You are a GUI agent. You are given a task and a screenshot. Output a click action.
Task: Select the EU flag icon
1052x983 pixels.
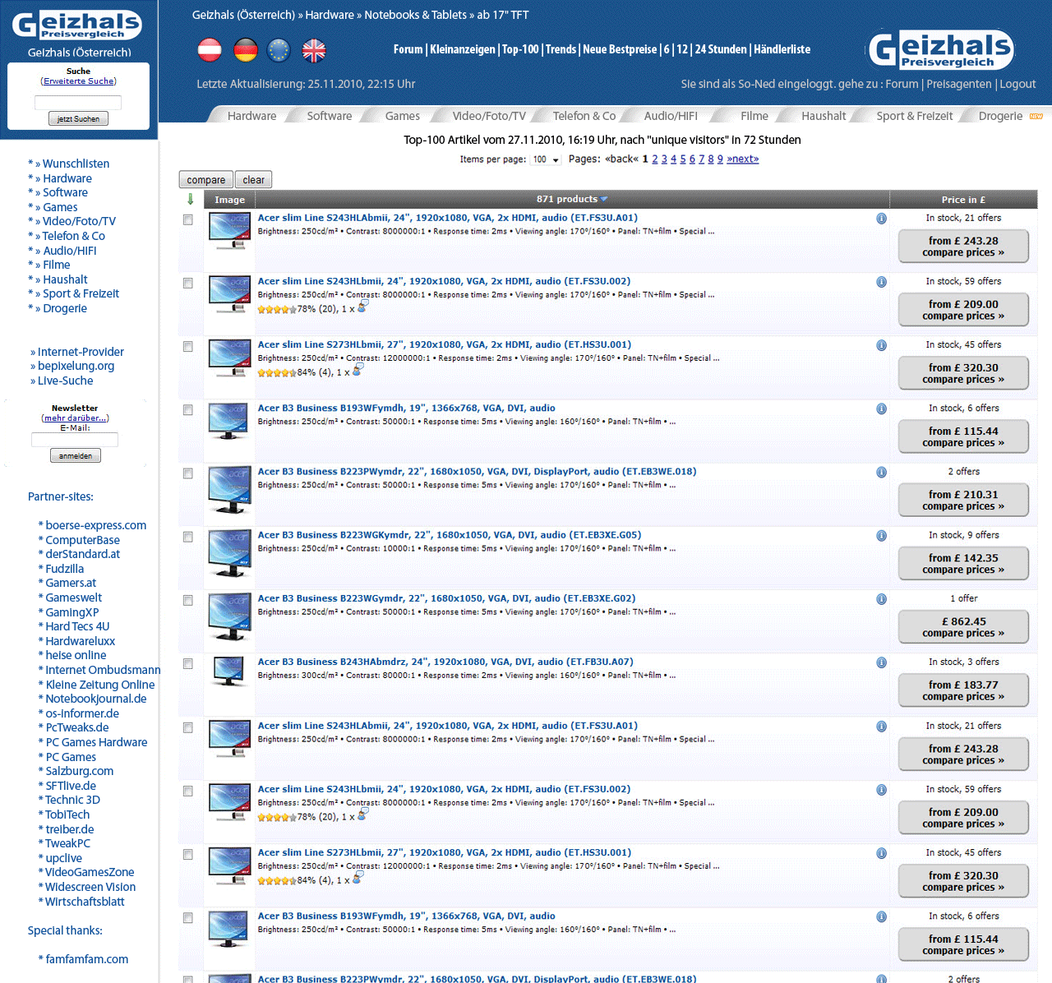tap(279, 50)
